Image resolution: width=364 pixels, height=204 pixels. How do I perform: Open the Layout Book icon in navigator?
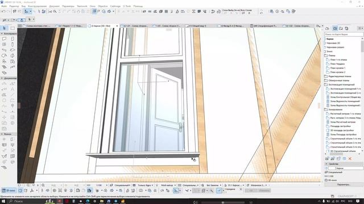coord(341,28)
